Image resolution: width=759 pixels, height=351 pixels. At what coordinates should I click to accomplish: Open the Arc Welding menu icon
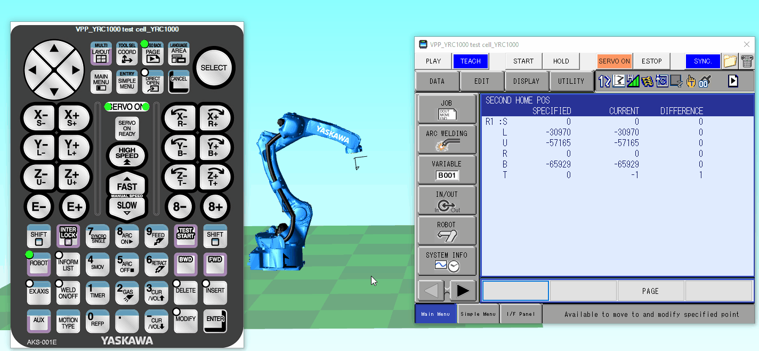447,139
